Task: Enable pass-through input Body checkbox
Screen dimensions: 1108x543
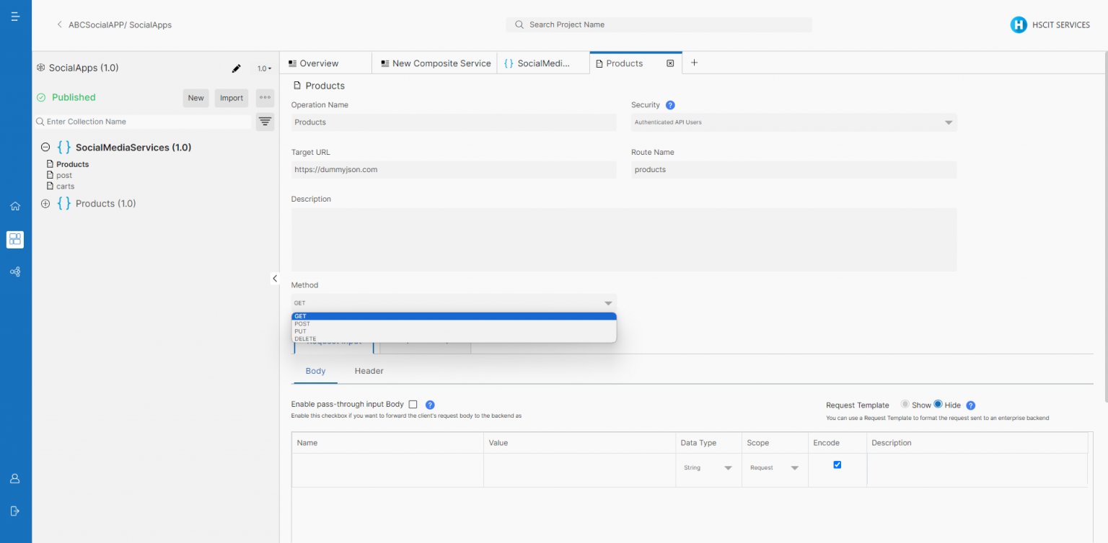Action: 413,405
